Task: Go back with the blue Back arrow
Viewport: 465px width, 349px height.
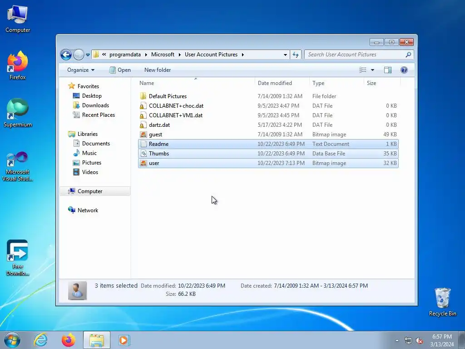Action: coord(66,55)
